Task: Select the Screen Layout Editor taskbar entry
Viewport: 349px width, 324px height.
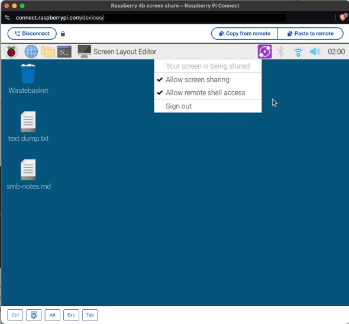Action: click(x=117, y=52)
